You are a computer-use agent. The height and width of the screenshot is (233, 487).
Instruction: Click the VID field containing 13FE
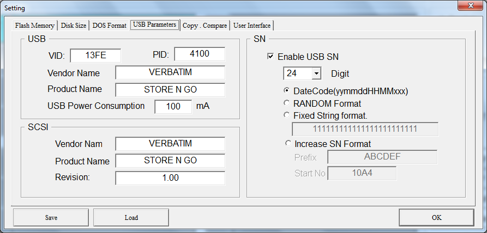(x=95, y=56)
